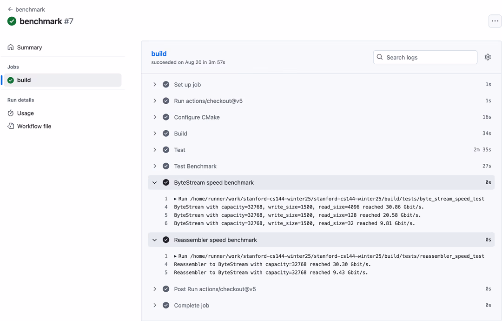Open the log settings gear icon
Screen dimensions: 502x321
point(488,57)
